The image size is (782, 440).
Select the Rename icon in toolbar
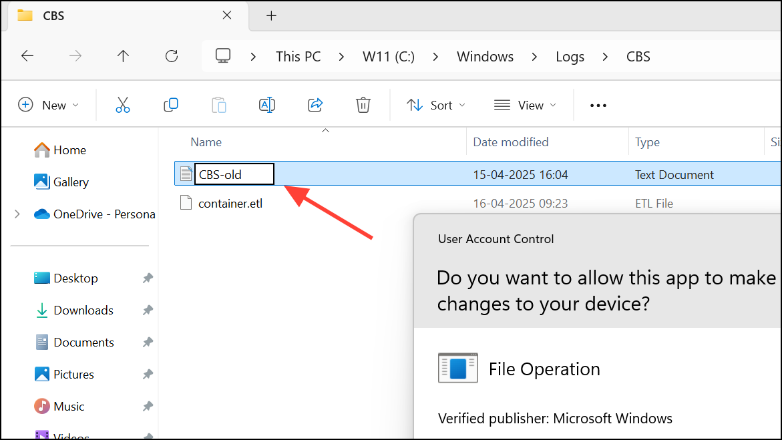pos(266,105)
